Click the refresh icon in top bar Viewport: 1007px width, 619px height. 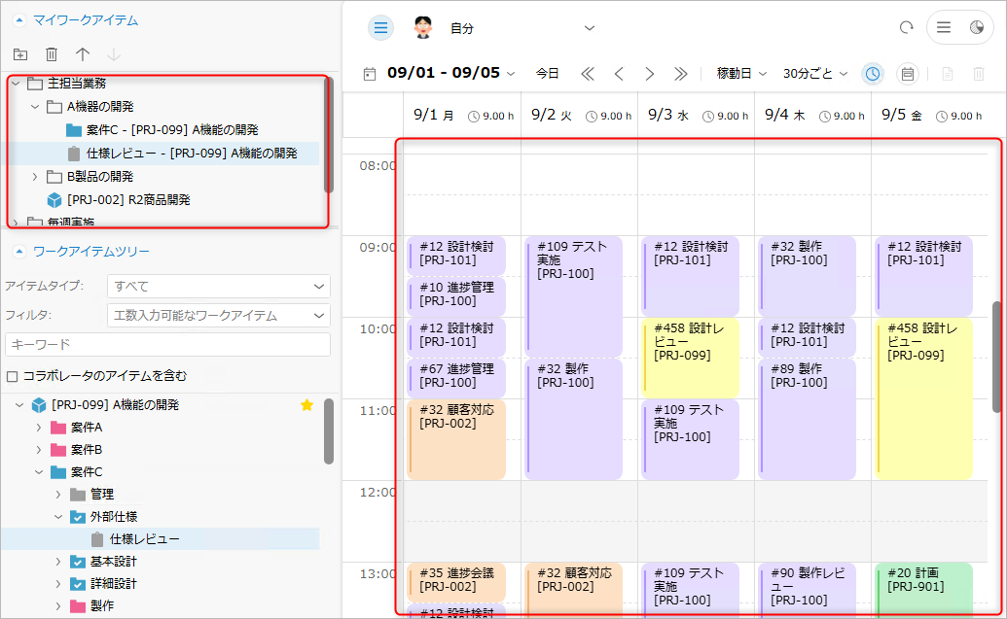906,28
